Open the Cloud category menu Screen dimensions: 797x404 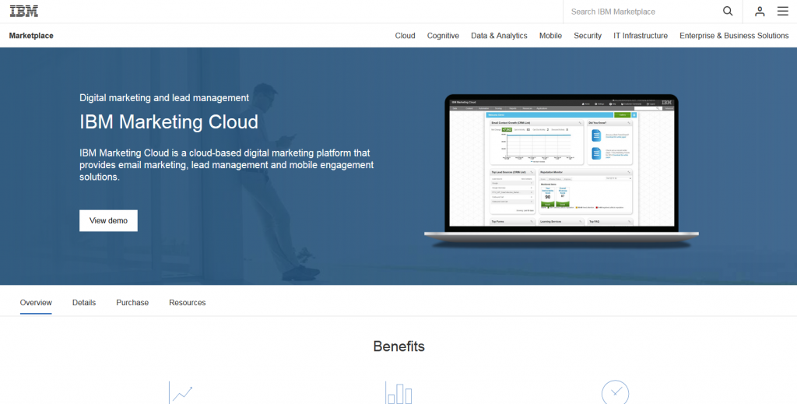click(405, 36)
